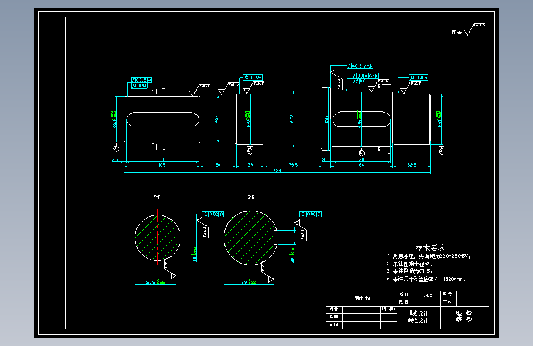The height and width of the screenshot is (346, 533).
Task: Select the 20 keyway width dimension
Action: (x=293, y=255)
